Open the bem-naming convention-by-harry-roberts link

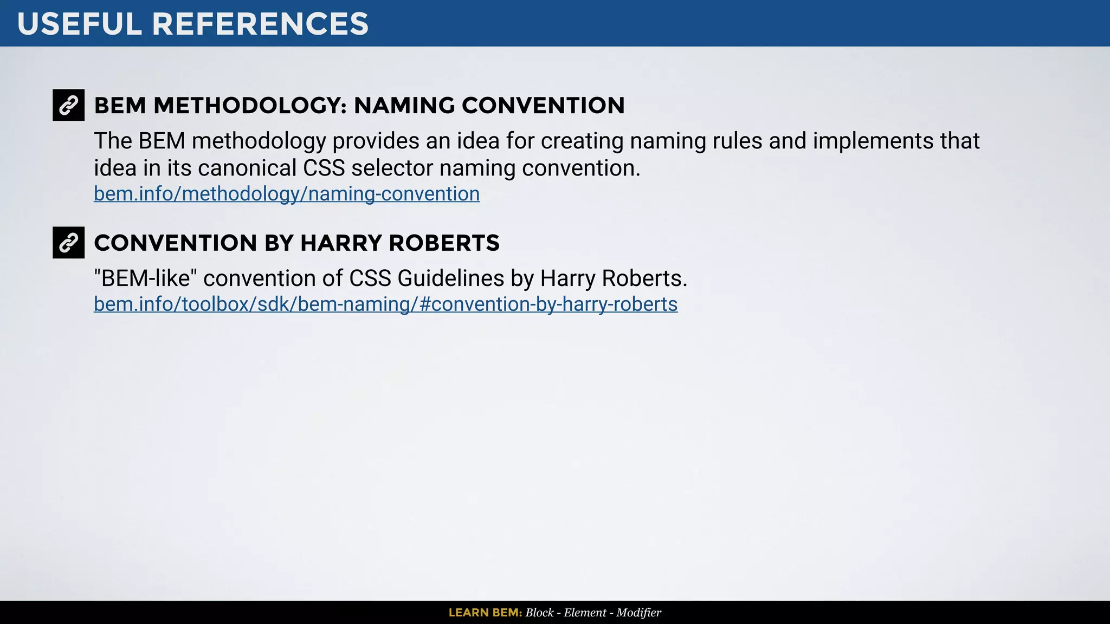[385, 304]
